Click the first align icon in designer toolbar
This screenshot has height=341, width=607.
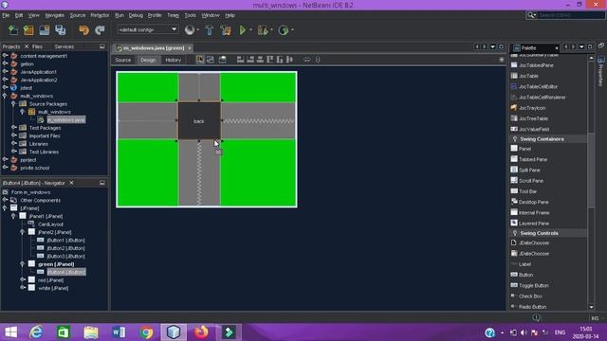240,60
